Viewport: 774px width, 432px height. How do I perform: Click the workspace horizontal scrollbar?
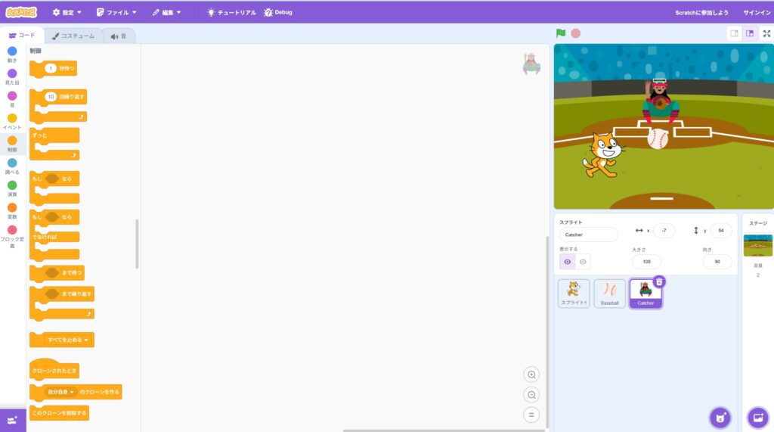[x=443, y=430]
